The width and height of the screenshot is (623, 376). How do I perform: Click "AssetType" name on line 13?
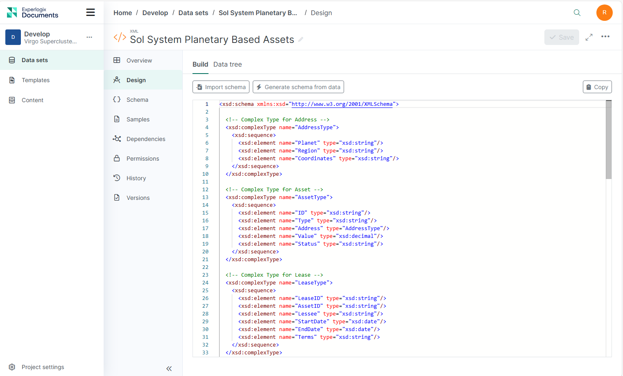click(x=312, y=197)
